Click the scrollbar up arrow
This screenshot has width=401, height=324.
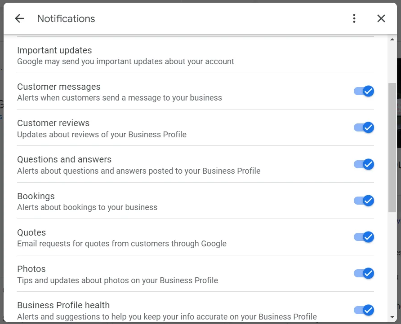(x=392, y=39)
